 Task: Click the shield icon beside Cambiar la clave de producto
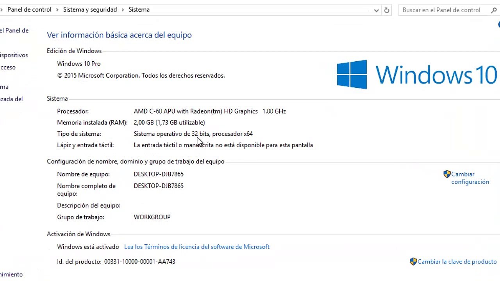413,261
